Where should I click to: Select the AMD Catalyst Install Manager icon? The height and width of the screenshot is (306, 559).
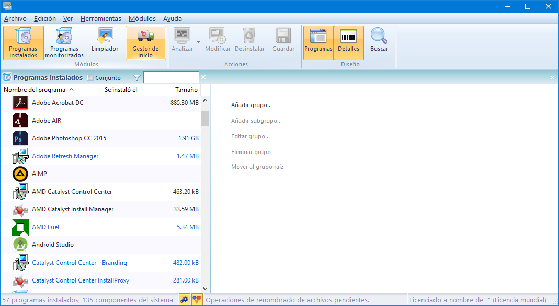point(20,209)
